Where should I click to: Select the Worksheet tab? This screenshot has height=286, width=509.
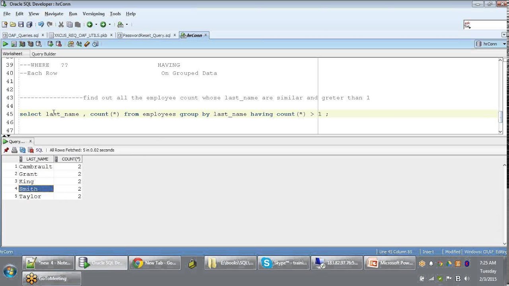13,54
